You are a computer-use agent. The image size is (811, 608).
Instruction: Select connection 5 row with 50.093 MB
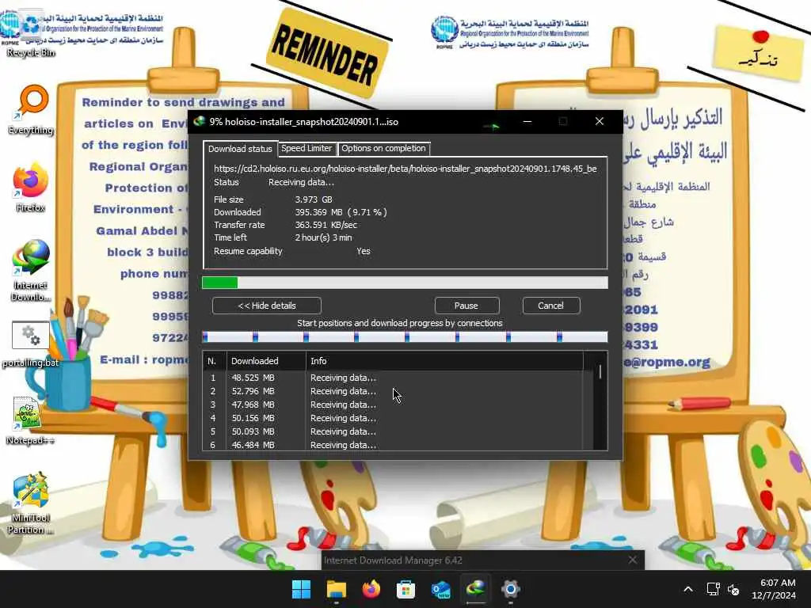pos(393,431)
